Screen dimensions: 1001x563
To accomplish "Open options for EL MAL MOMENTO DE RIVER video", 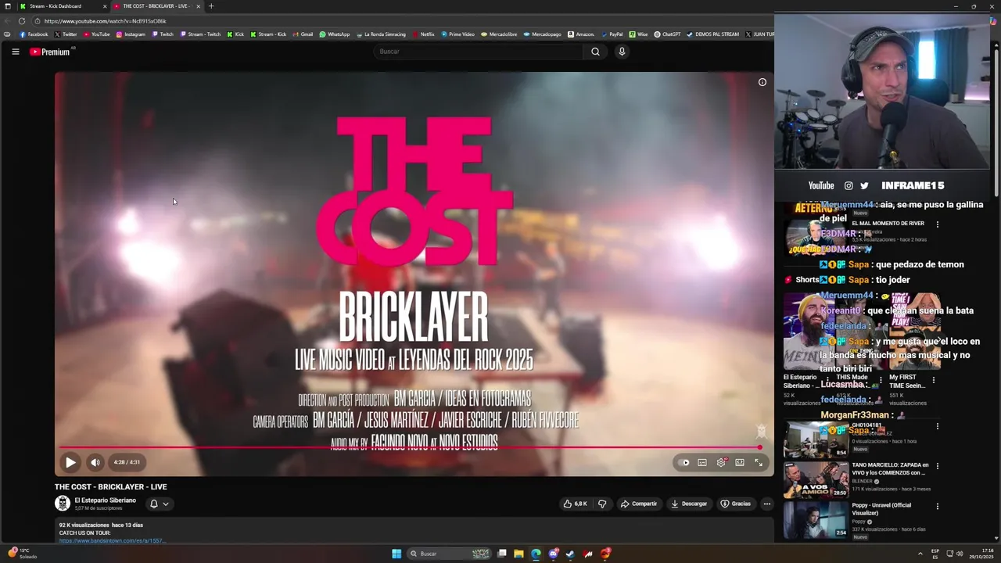I will click(x=938, y=224).
